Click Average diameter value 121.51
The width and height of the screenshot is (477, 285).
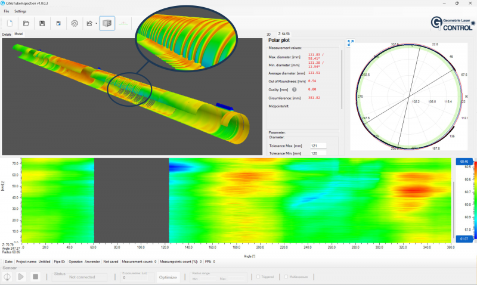click(314, 73)
